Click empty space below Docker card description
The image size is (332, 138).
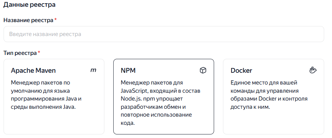(x=274, y=122)
